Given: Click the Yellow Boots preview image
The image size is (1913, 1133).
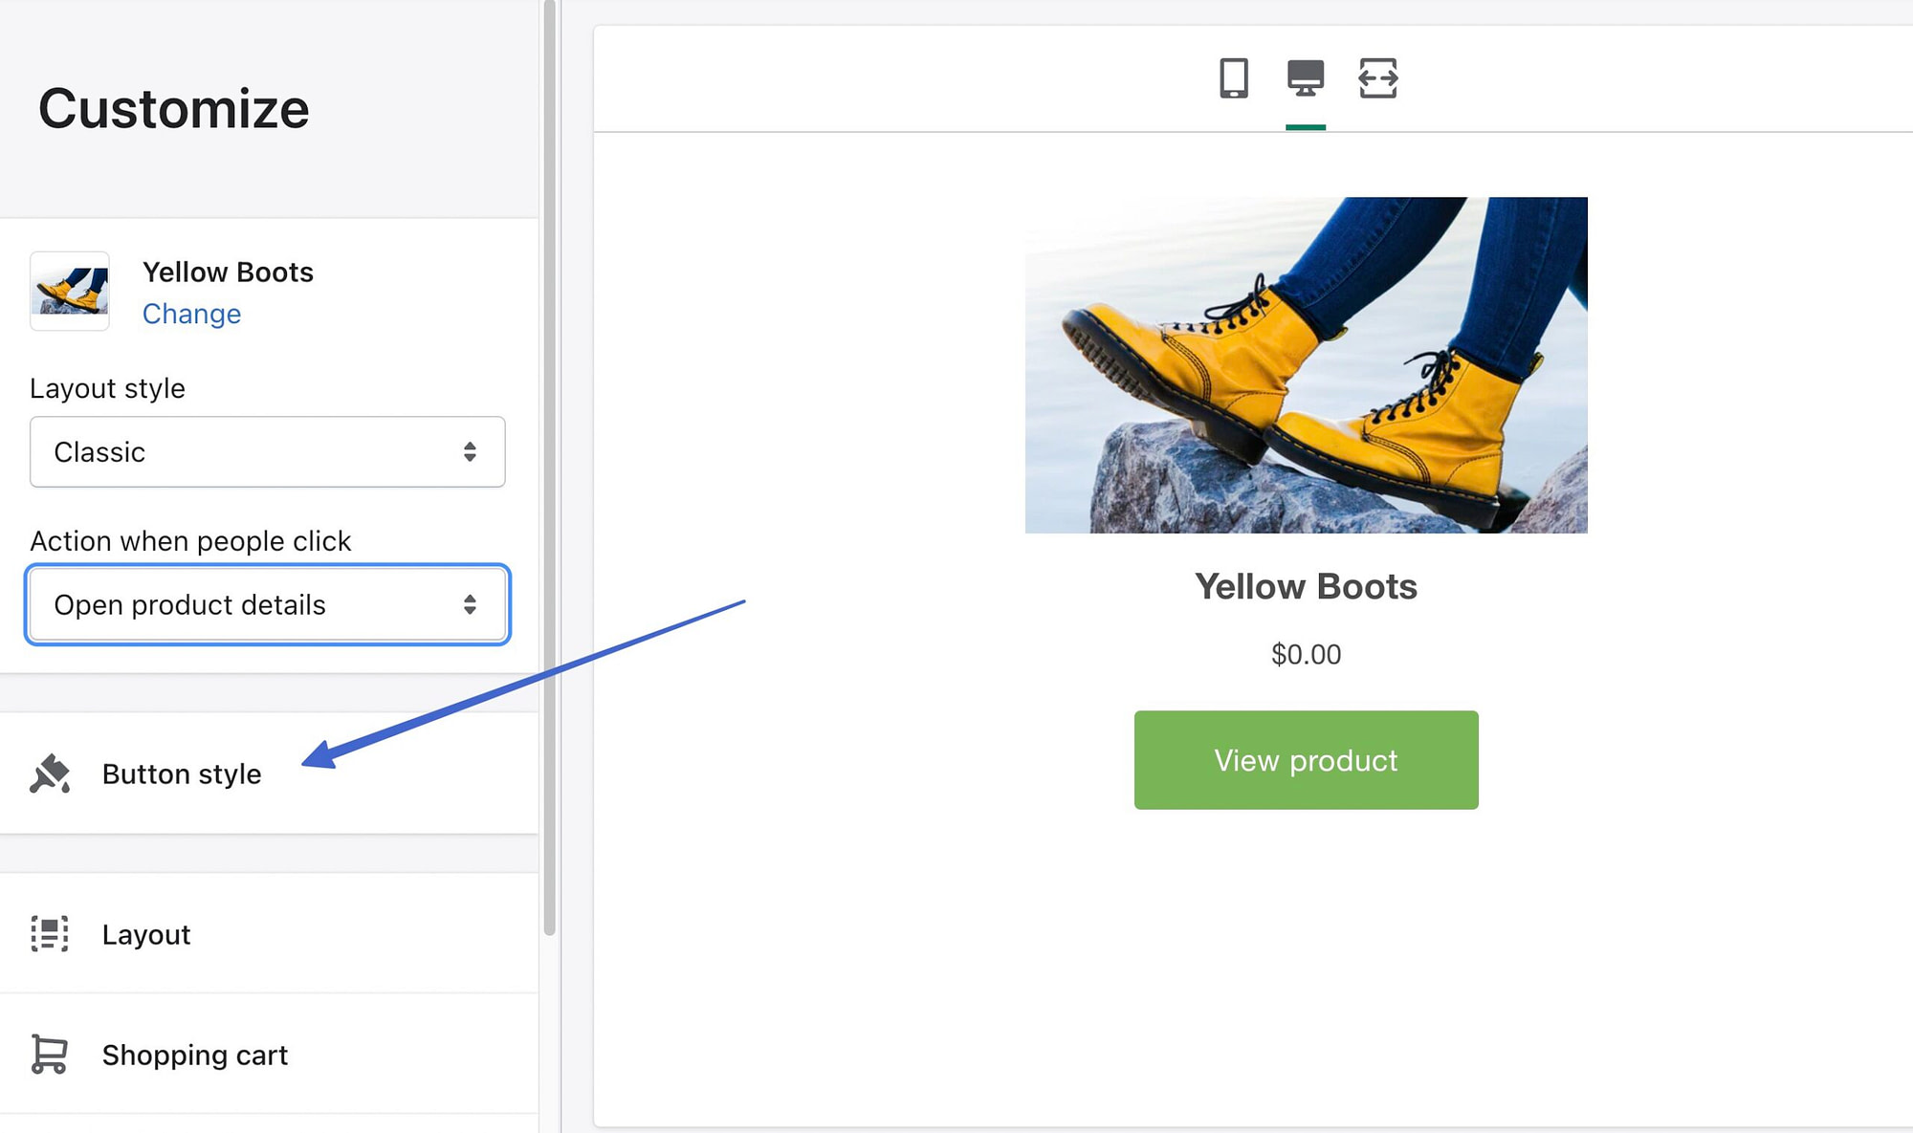Looking at the screenshot, I should pyautogui.click(x=1306, y=365).
